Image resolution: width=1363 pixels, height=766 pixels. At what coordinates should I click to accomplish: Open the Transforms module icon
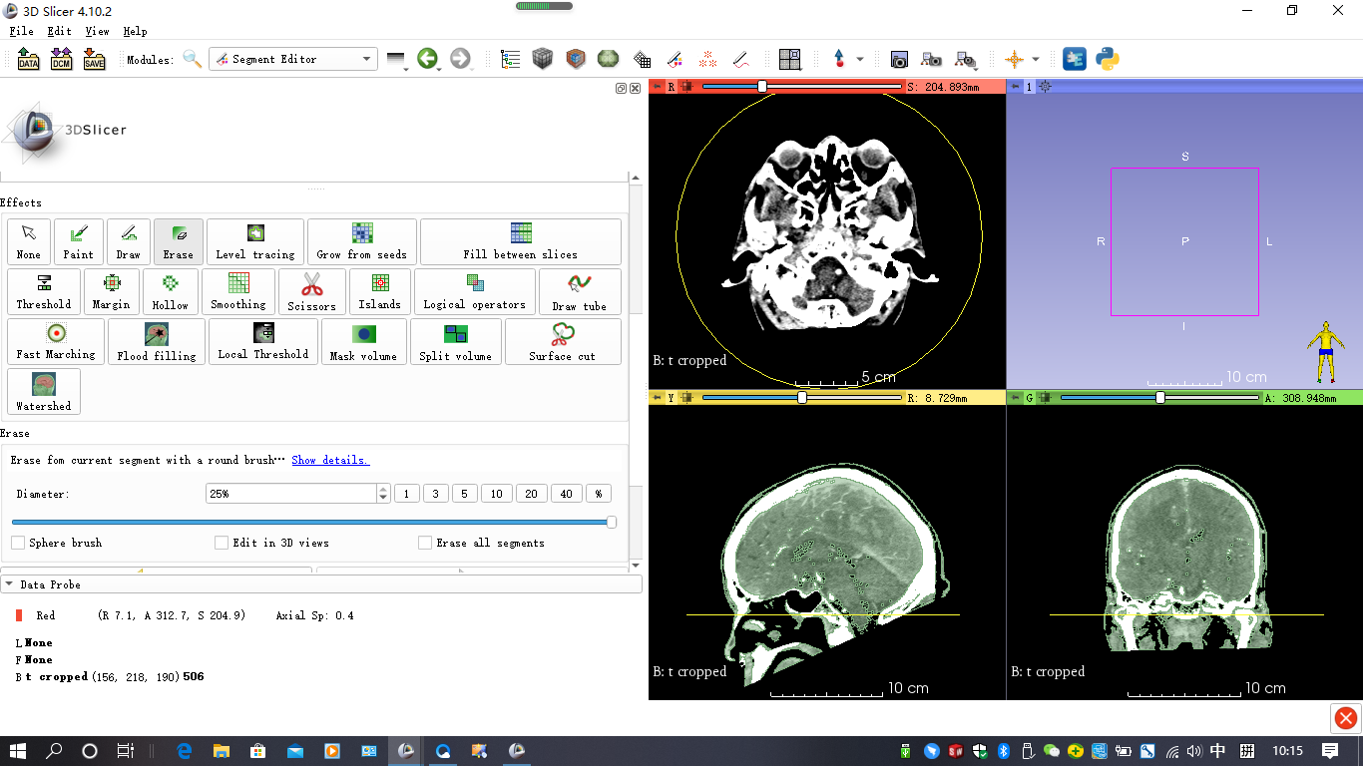(643, 60)
